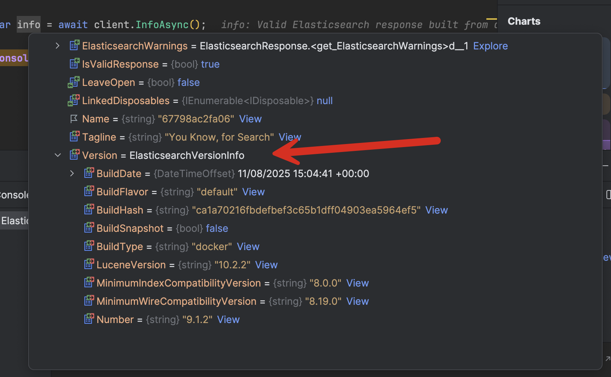Image resolution: width=611 pixels, height=377 pixels.
Task: Click the field icon beside BuildFlavor
Action: [x=89, y=191]
